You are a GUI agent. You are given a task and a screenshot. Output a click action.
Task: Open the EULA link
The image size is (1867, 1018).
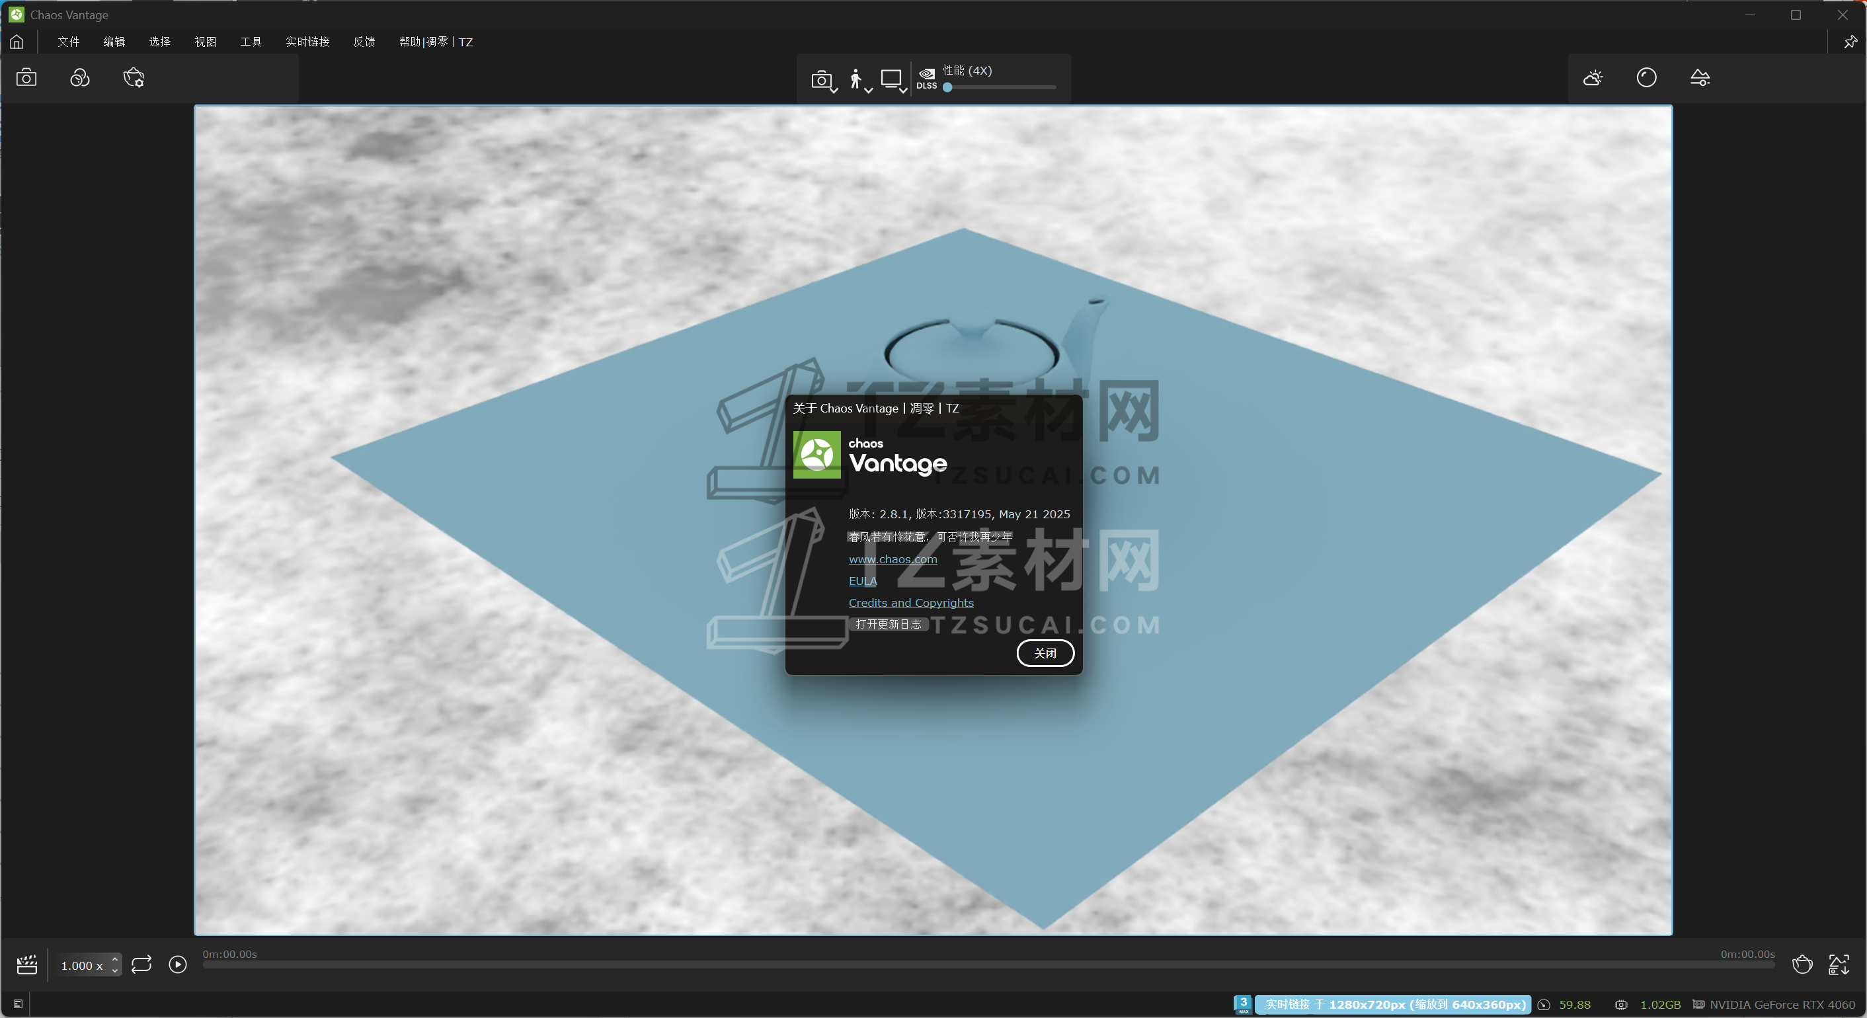863,581
